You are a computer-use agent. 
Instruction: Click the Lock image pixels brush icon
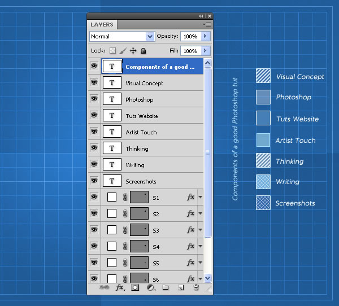(123, 51)
